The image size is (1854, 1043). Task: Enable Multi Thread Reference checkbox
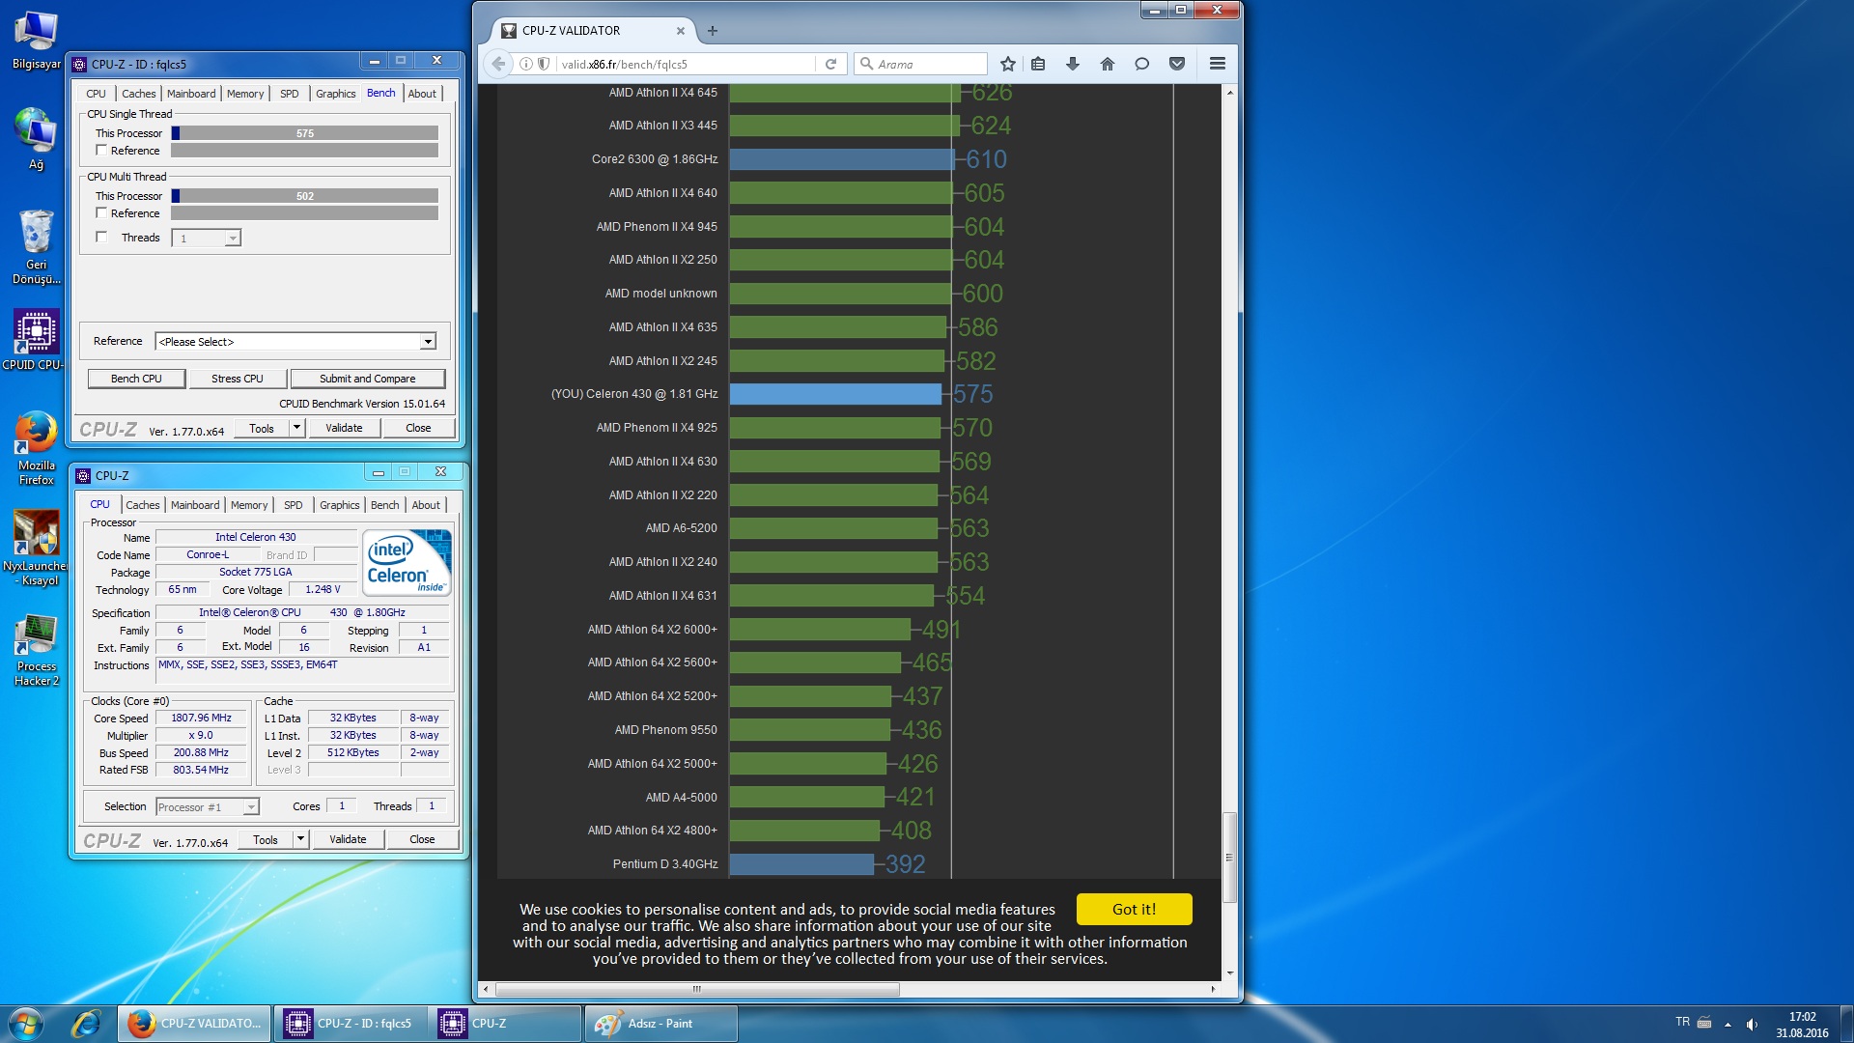[x=101, y=213]
